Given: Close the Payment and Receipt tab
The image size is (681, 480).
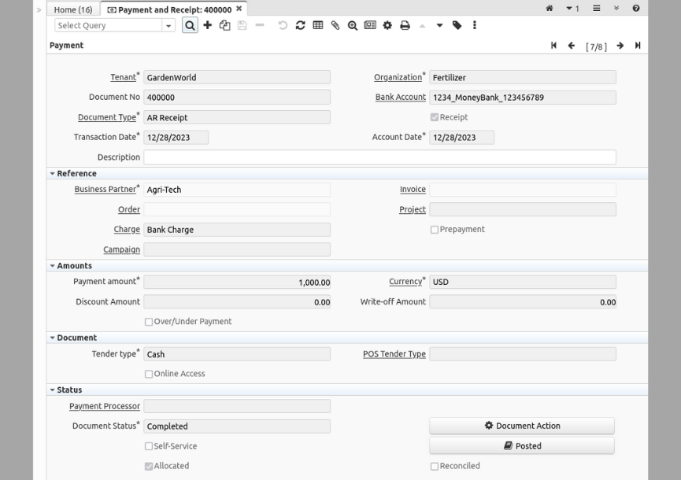Looking at the screenshot, I should tap(239, 9).
